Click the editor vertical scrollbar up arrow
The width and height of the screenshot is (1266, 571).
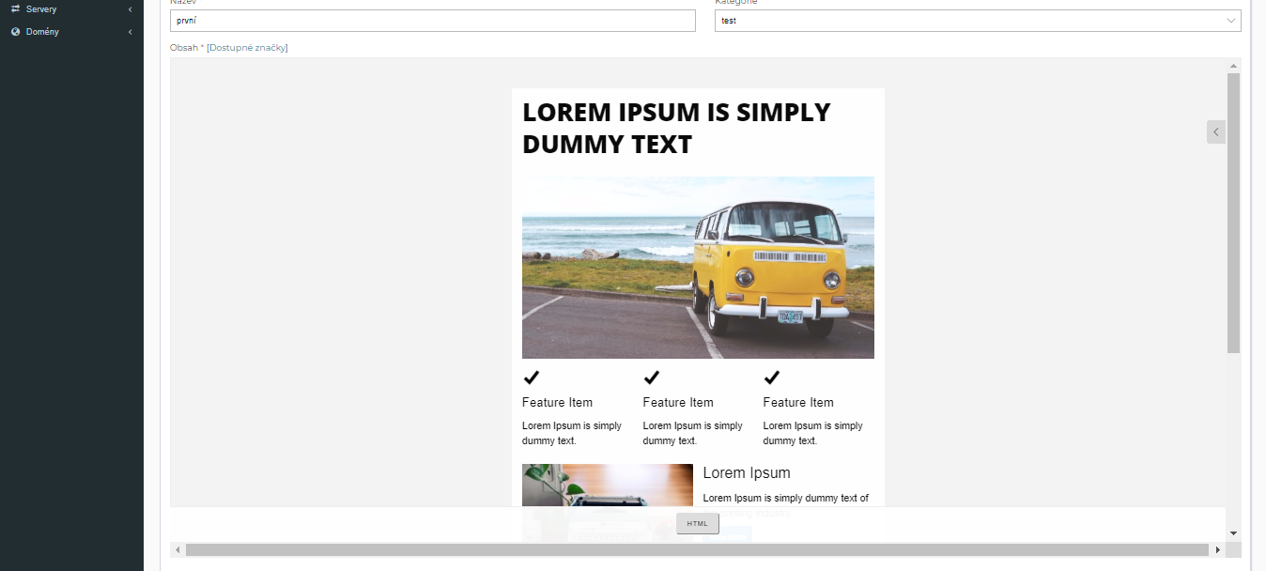point(1233,66)
